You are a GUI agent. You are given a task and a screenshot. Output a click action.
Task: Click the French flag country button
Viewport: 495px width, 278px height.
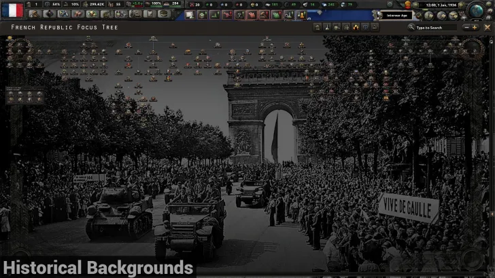click(x=13, y=9)
